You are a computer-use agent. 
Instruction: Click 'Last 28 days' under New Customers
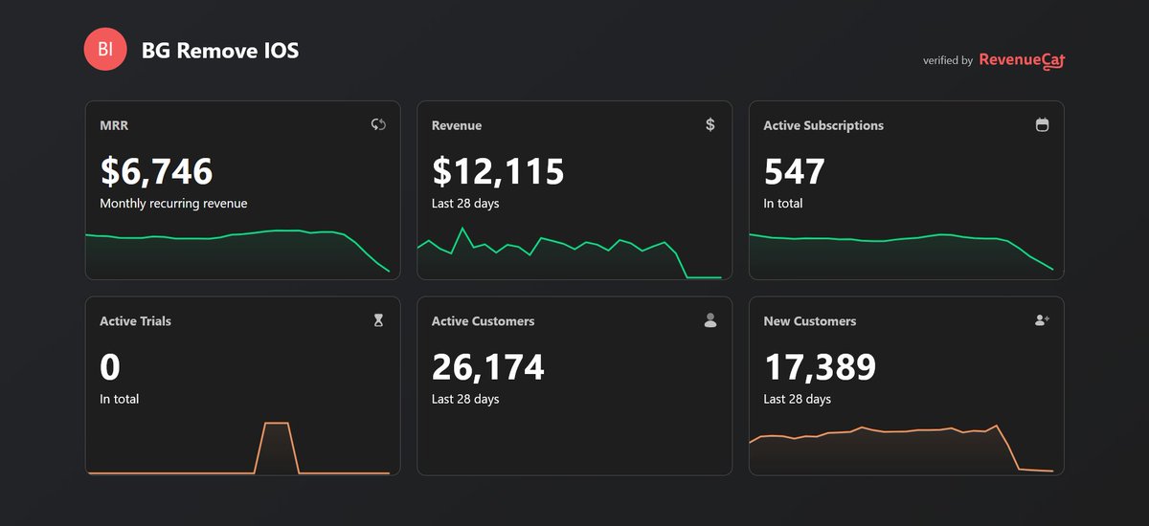[797, 399]
